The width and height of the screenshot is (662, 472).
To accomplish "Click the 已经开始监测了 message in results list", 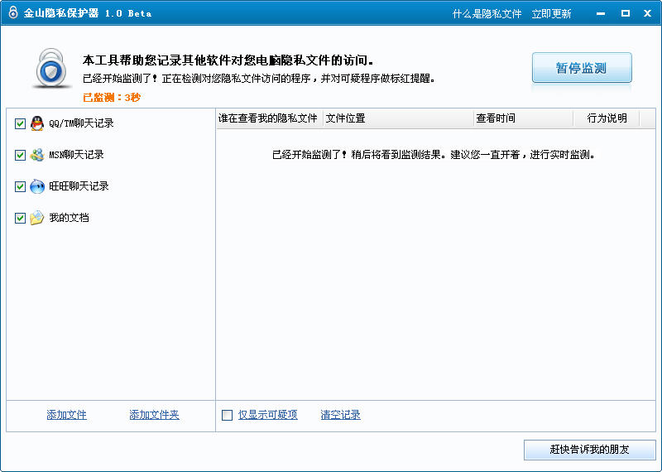I will click(x=434, y=155).
